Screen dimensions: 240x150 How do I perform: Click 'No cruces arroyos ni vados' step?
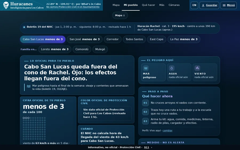click(x=179, y=103)
